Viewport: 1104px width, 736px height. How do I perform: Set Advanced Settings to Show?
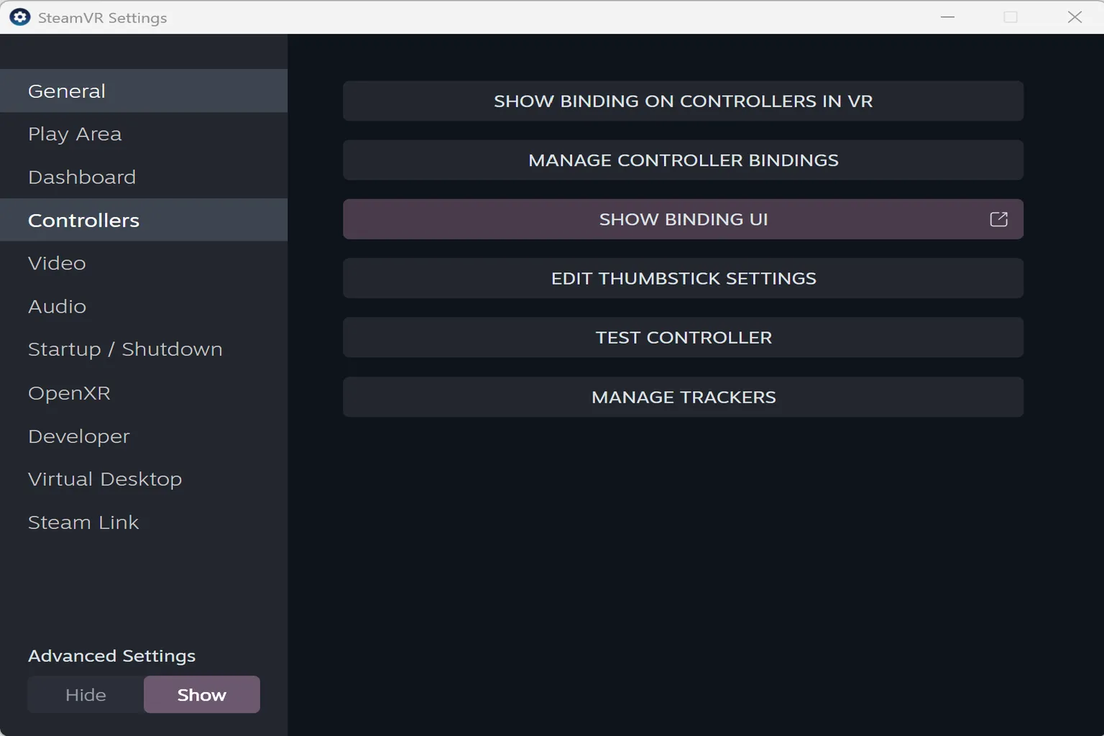(x=202, y=694)
